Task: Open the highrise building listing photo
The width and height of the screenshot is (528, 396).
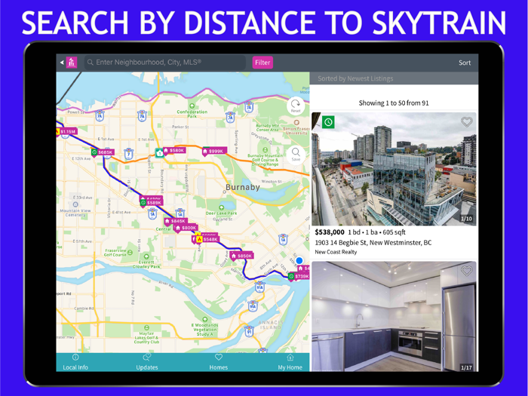Action: (x=394, y=169)
